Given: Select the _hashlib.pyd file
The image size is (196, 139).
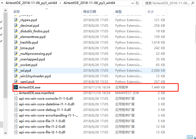Looking at the screenshot, I should tap(28, 42).
